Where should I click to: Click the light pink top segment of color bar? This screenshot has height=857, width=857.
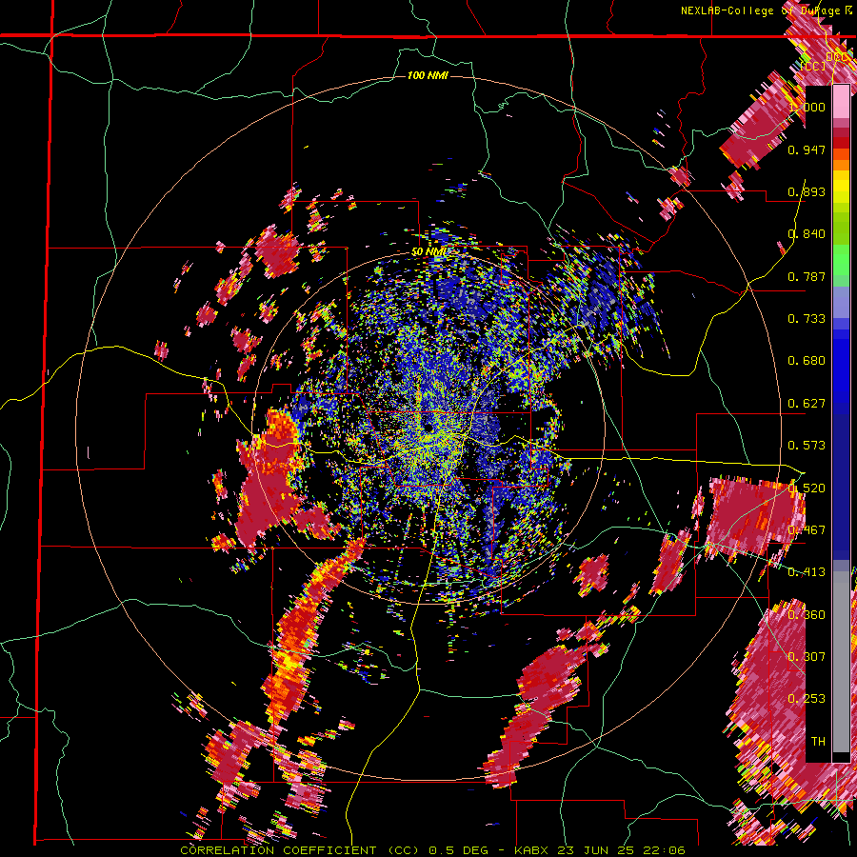pos(841,102)
